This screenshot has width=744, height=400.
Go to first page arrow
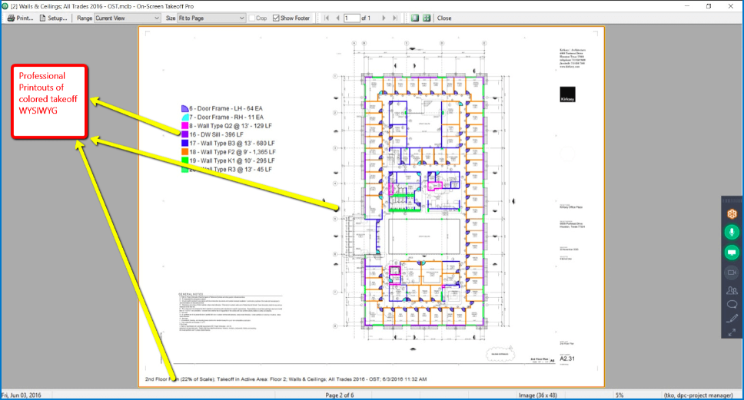(327, 18)
